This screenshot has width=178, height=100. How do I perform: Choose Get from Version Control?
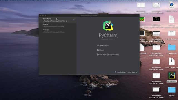point(108,55)
